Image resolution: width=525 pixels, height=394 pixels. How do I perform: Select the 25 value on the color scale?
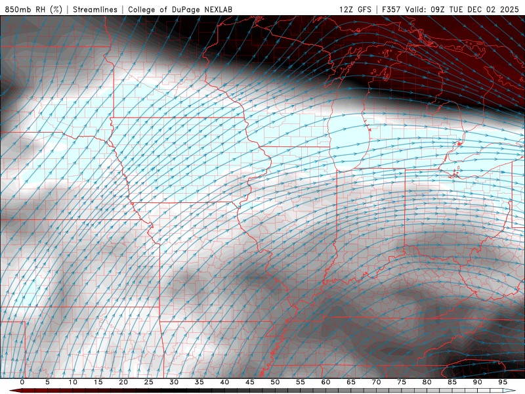(149, 382)
